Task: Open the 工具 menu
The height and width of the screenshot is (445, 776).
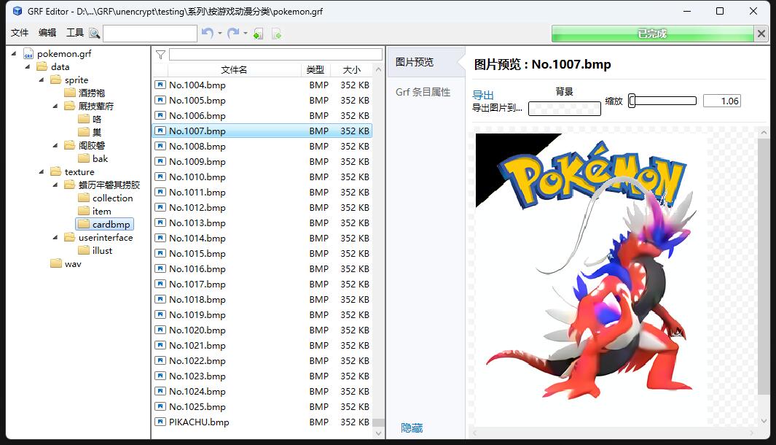Action: [x=74, y=33]
